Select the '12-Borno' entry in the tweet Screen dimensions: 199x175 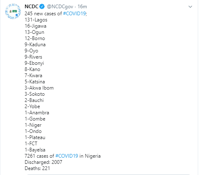point(35,38)
